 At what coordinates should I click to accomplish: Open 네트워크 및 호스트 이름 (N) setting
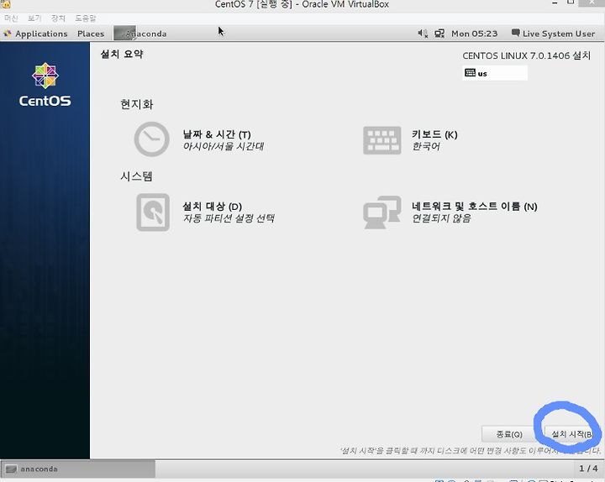click(x=474, y=207)
